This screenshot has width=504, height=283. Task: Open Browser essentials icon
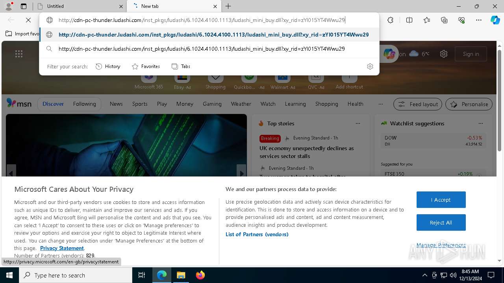click(x=461, y=20)
